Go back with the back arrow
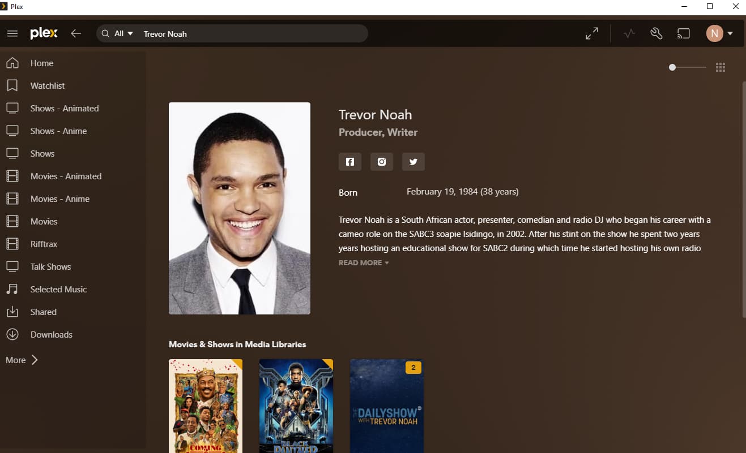Screen dimensions: 746x453 76,33
